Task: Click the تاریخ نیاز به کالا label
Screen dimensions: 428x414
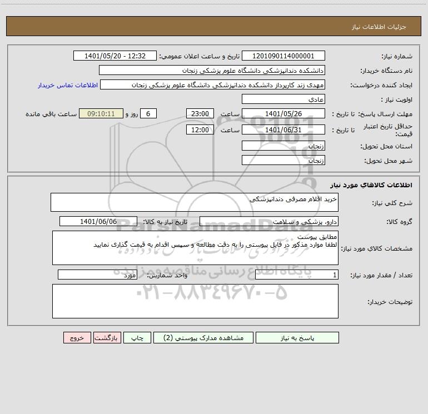Action: [x=166, y=222]
